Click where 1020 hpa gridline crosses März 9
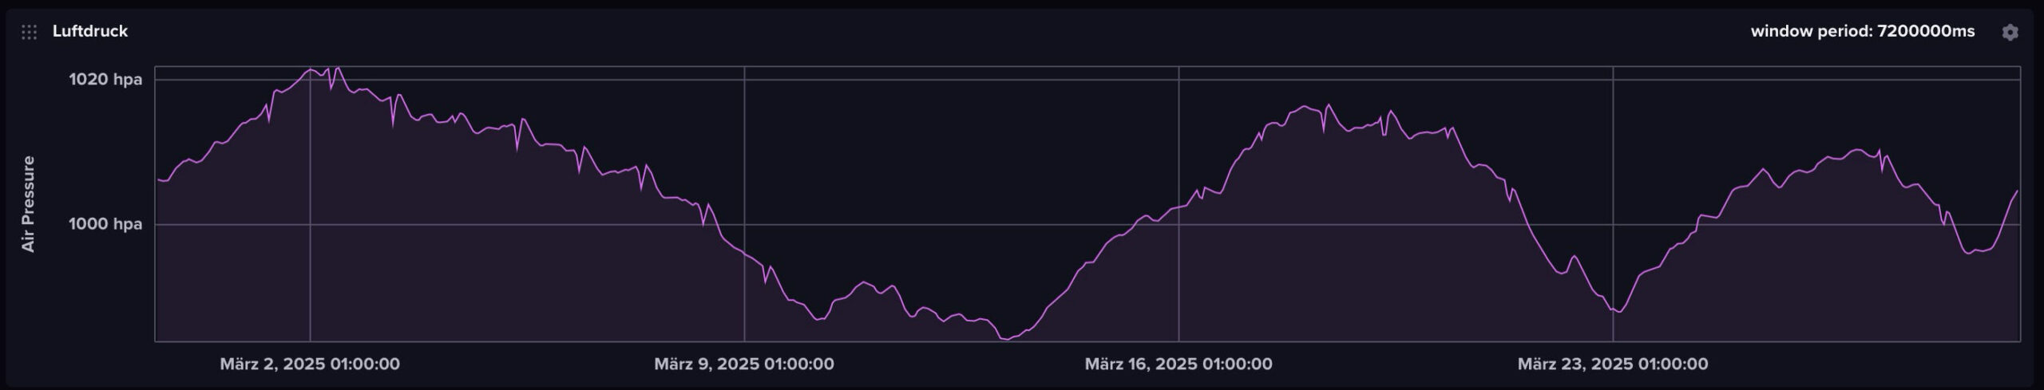This screenshot has height=390, width=2044. tap(744, 80)
